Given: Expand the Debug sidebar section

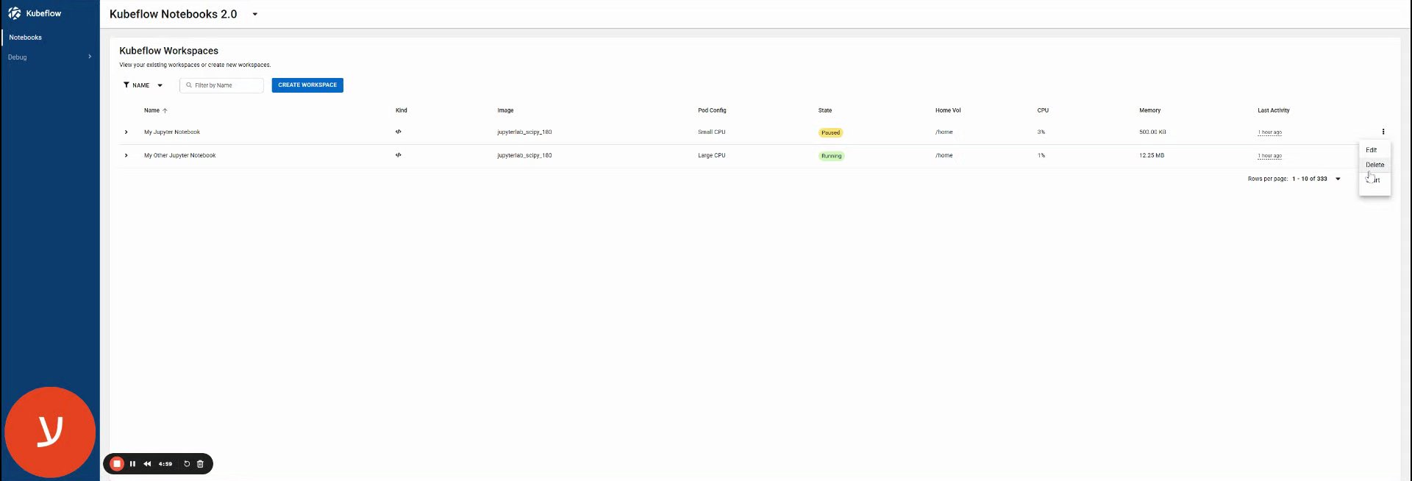Looking at the screenshot, I should coord(50,57).
